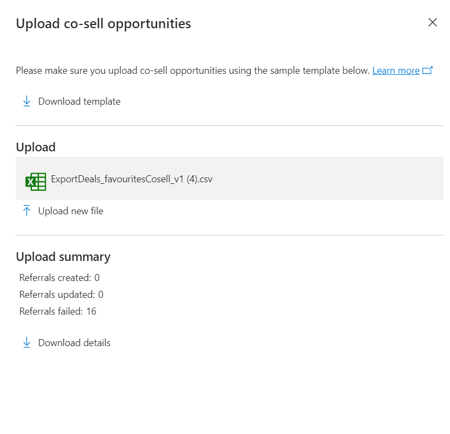Click the download arrow icon beside Download details
Image resolution: width=450 pixels, height=434 pixels.
27,343
